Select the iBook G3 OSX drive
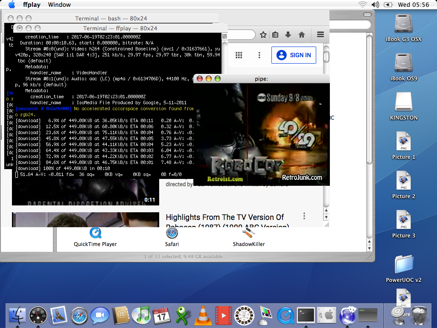 (x=403, y=28)
